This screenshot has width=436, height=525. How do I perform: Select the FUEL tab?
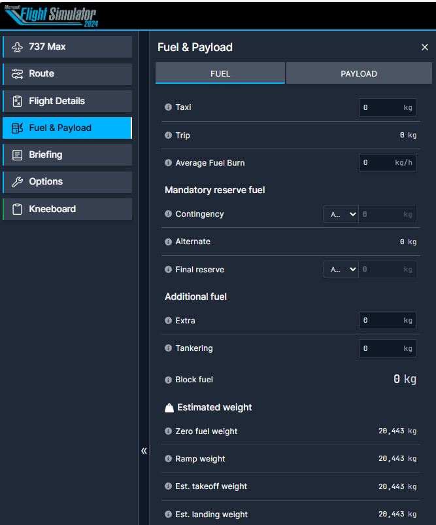click(x=220, y=73)
